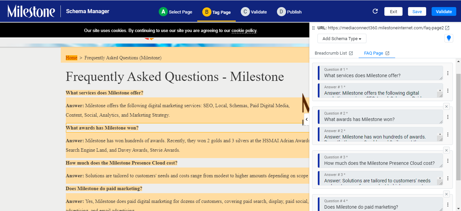Click the 'Solutions are tailored' answer paragraph
This screenshot has height=211, width=461.
click(x=187, y=176)
